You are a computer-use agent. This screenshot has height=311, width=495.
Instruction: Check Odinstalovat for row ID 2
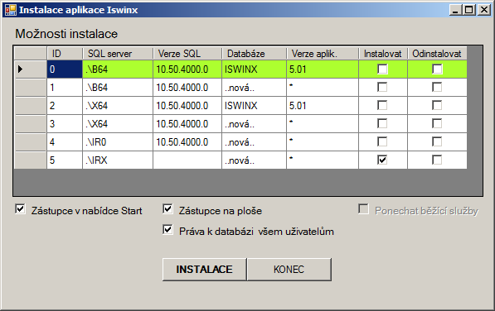click(x=437, y=105)
